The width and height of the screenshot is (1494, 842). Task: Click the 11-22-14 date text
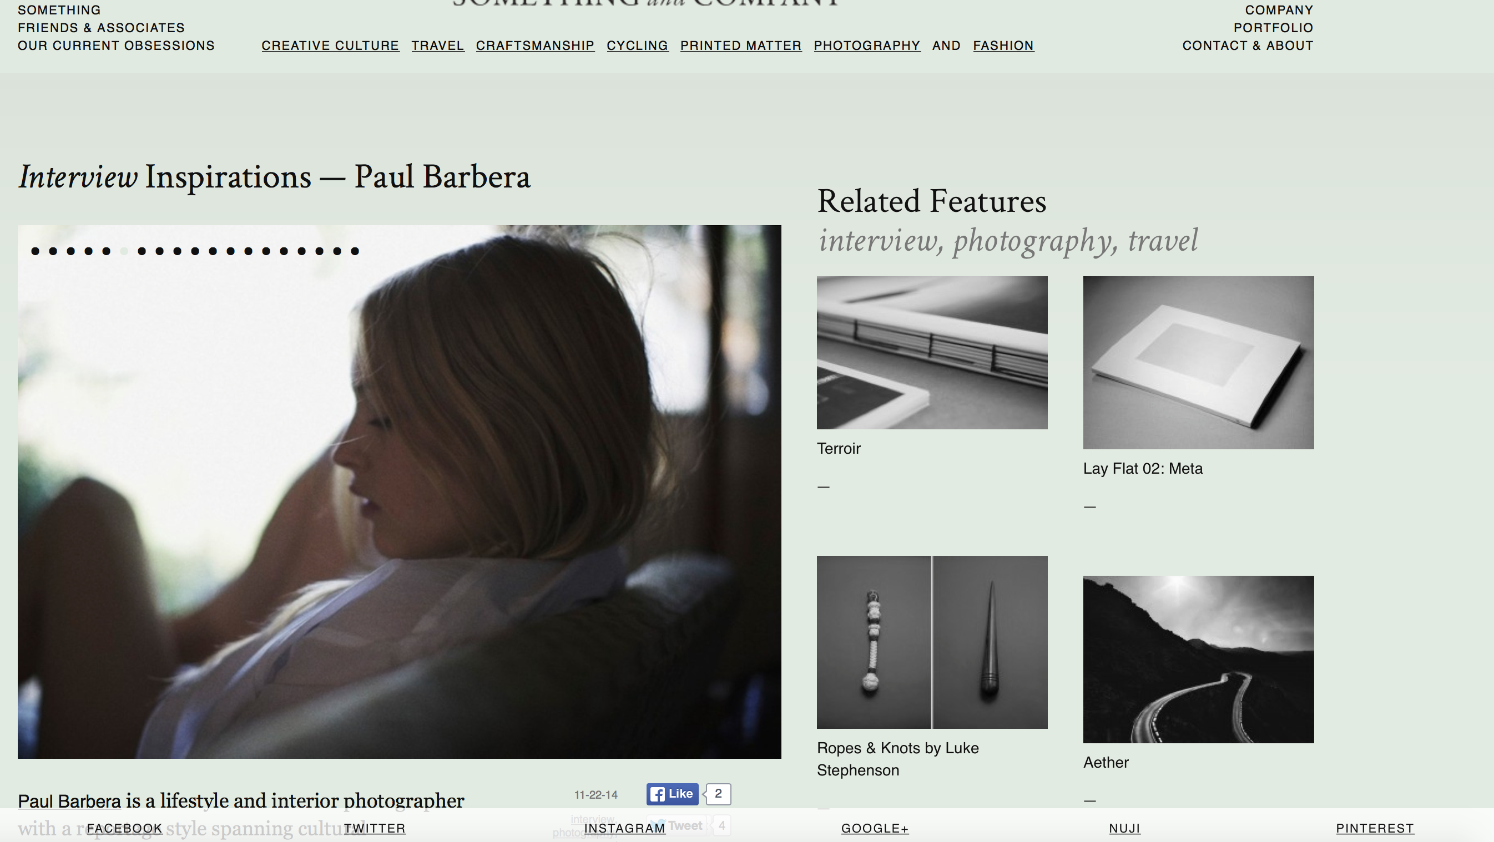tap(595, 795)
